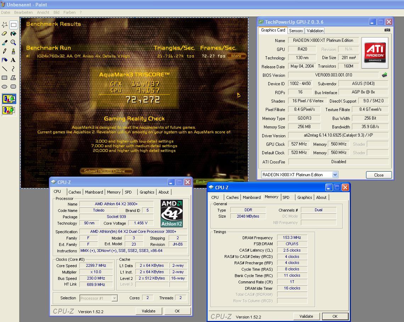Select the Polygon shape tool
The width and height of the screenshot is (404, 322).
[13, 78]
